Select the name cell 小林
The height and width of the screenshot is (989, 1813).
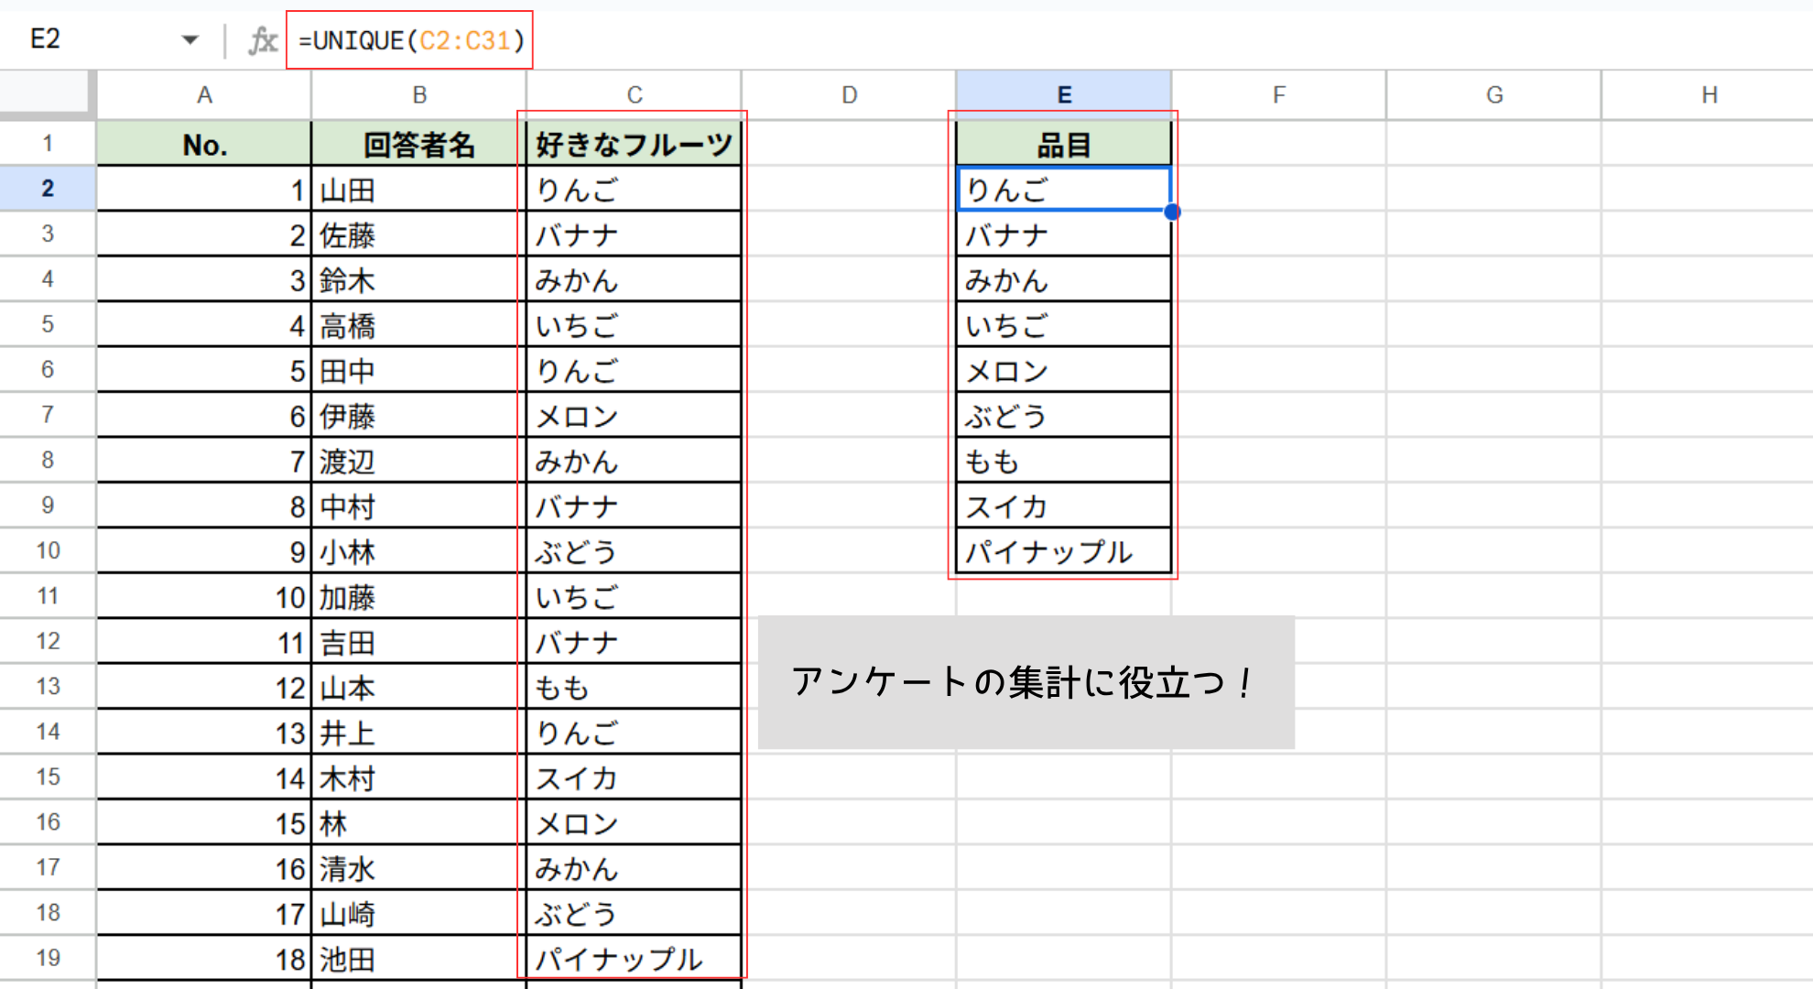418,551
